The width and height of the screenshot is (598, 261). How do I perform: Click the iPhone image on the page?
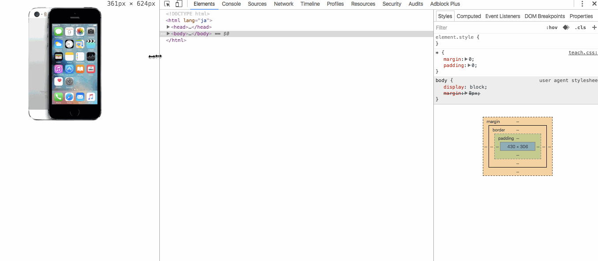(x=65, y=63)
